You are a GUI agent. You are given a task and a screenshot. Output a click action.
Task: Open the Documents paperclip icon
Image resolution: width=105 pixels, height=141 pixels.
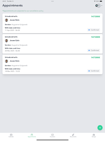[x=73, y=135]
